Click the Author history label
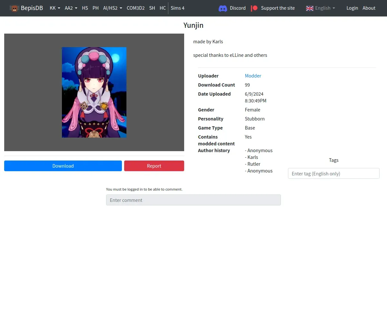This screenshot has height=323, width=387. point(214,150)
